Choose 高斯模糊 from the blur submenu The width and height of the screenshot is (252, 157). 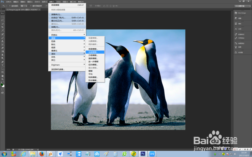click(x=95, y=58)
